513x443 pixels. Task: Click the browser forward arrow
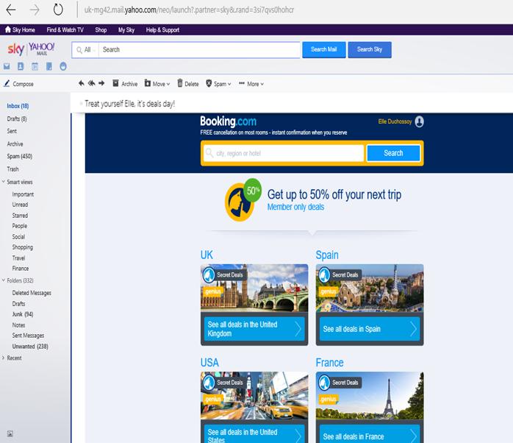tap(35, 10)
